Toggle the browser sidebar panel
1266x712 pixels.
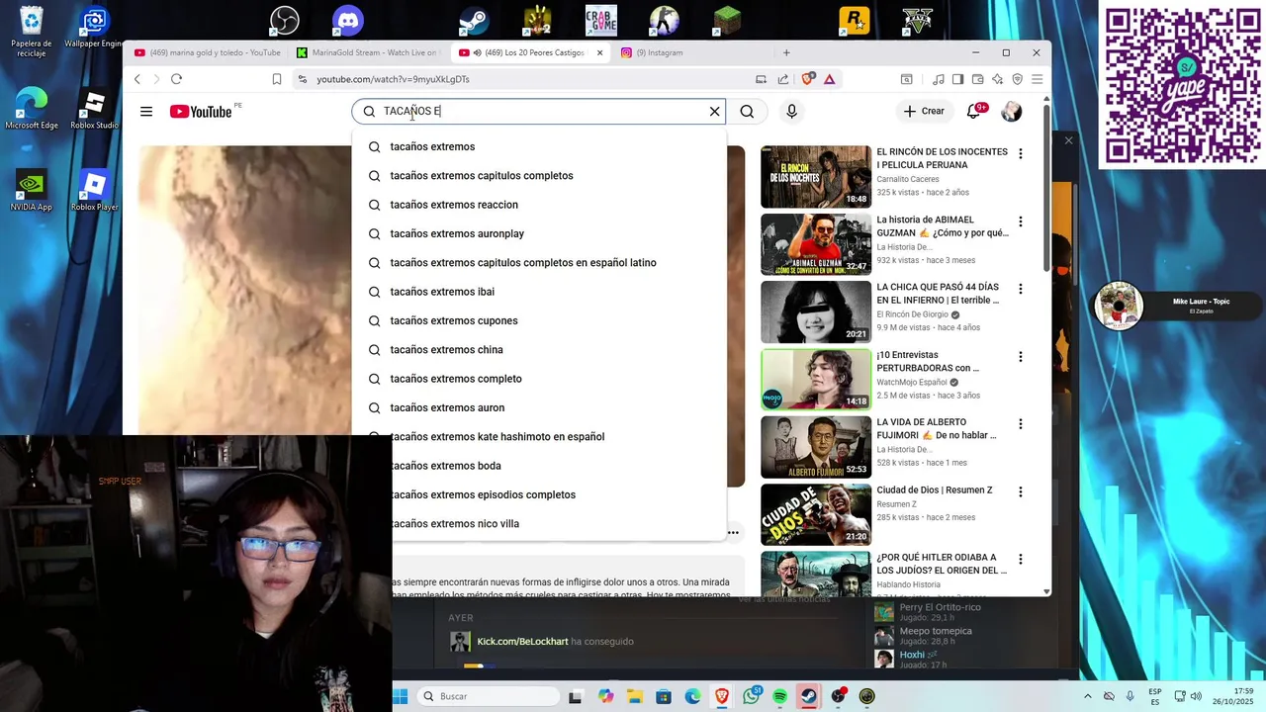(x=957, y=79)
